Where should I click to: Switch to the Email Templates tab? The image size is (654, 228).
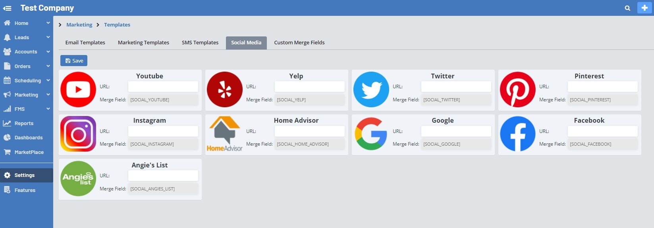coord(85,43)
